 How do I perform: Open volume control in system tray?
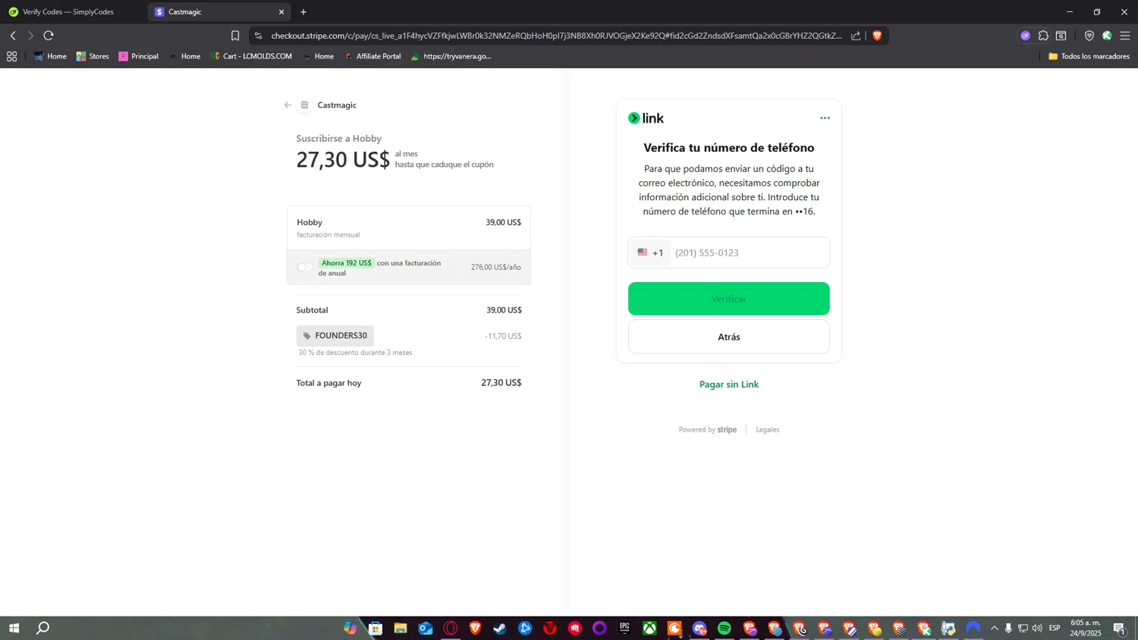point(1037,628)
